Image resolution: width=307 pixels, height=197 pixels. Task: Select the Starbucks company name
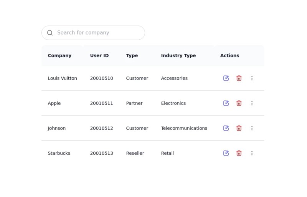(59, 153)
